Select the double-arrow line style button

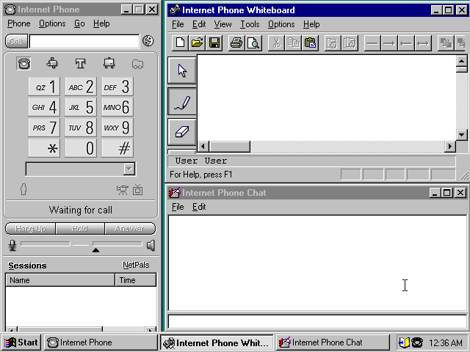(423, 44)
